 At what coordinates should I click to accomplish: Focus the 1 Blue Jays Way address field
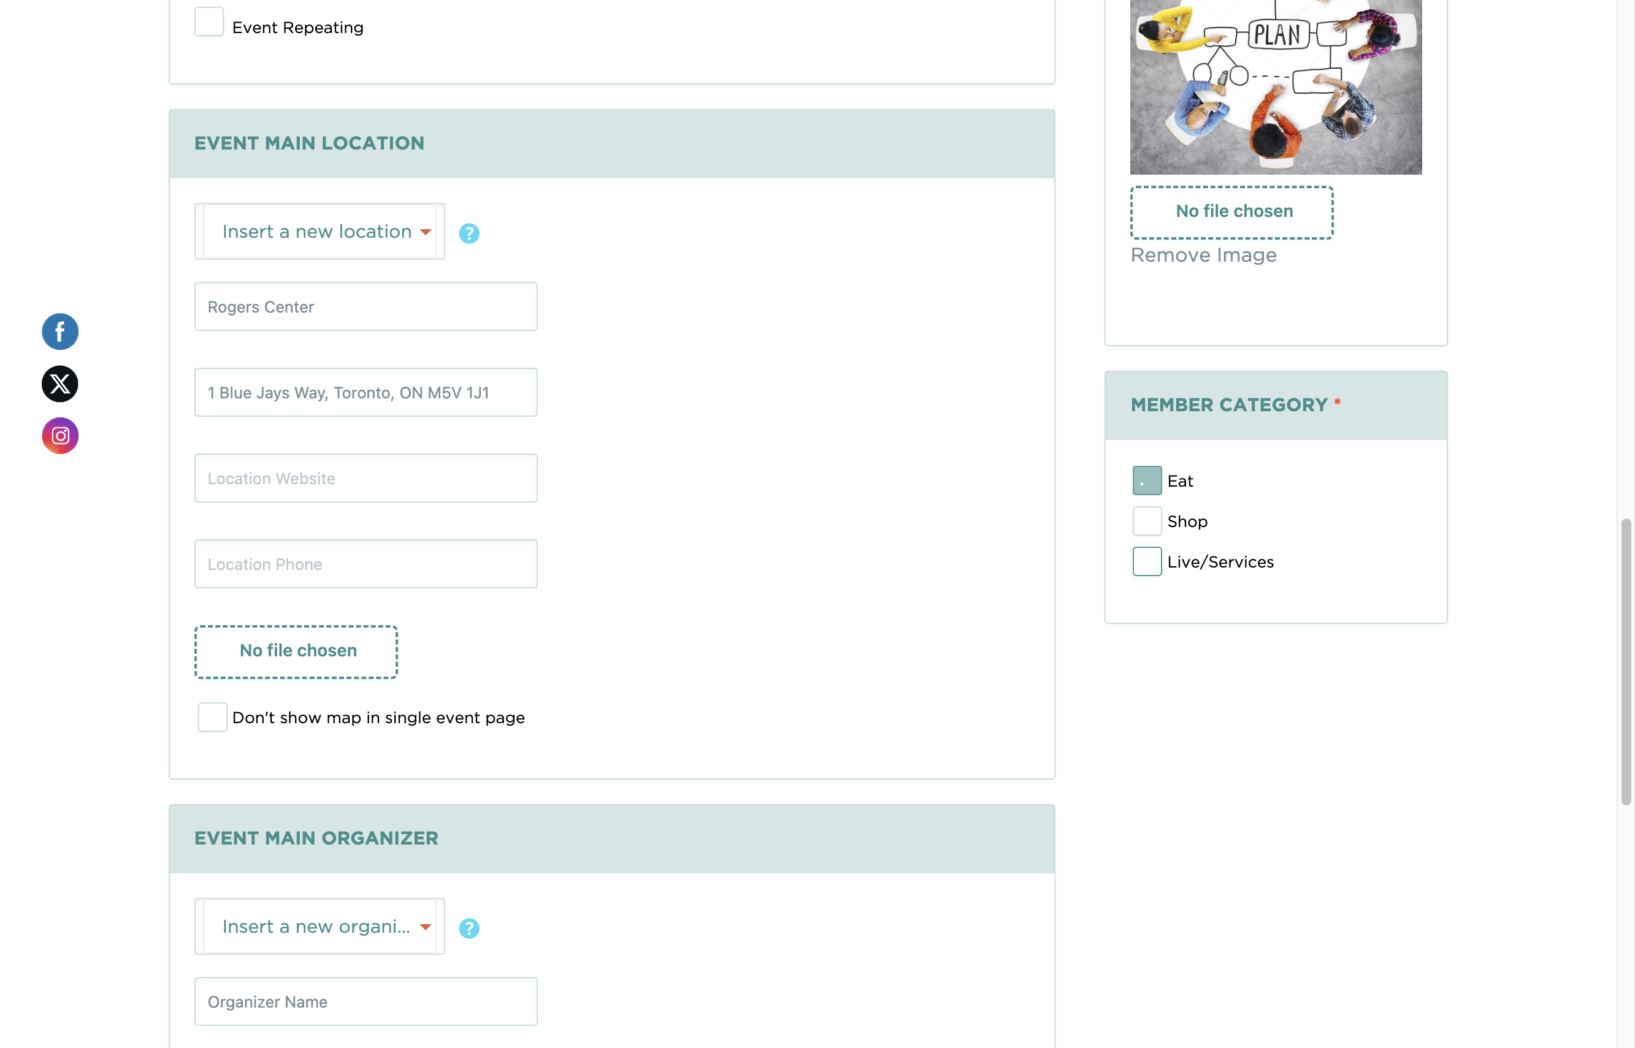(366, 393)
